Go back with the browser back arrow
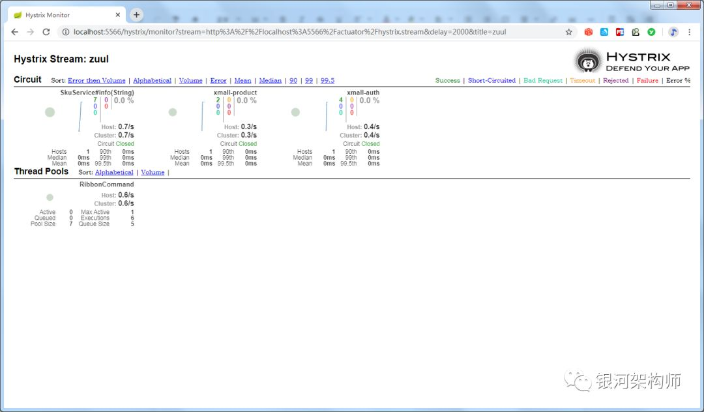 point(14,32)
